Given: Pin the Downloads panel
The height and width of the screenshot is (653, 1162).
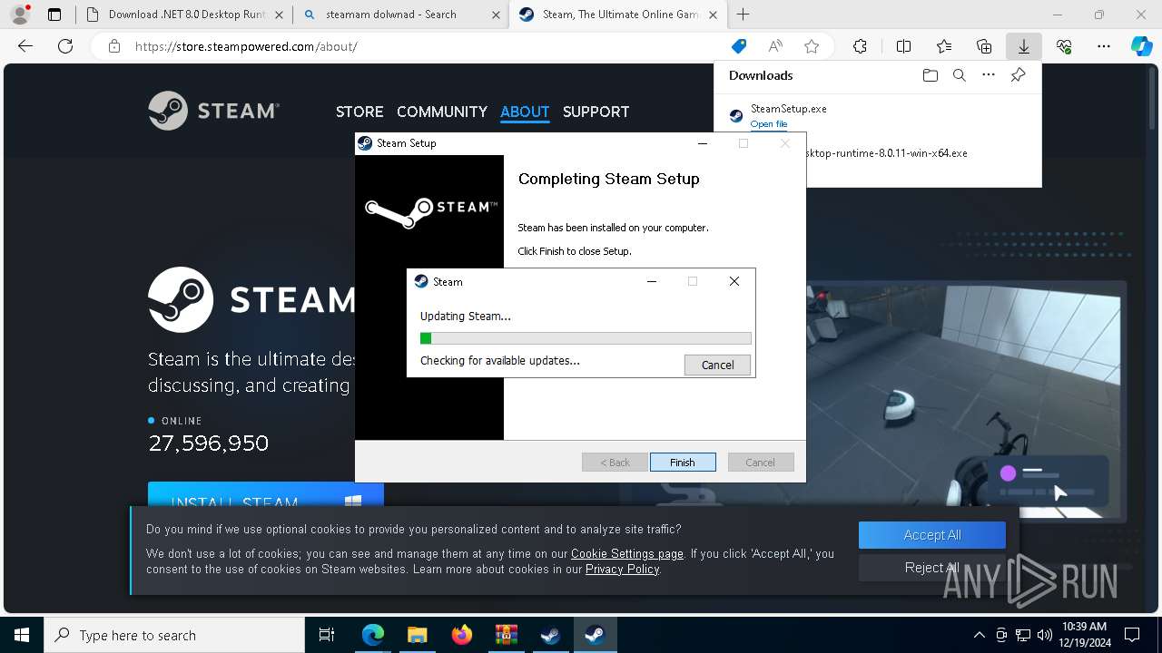Looking at the screenshot, I should (1018, 75).
